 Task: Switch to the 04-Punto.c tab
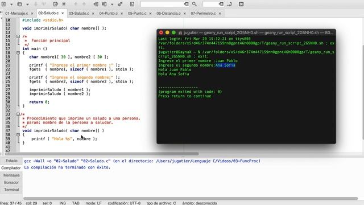[109, 14]
